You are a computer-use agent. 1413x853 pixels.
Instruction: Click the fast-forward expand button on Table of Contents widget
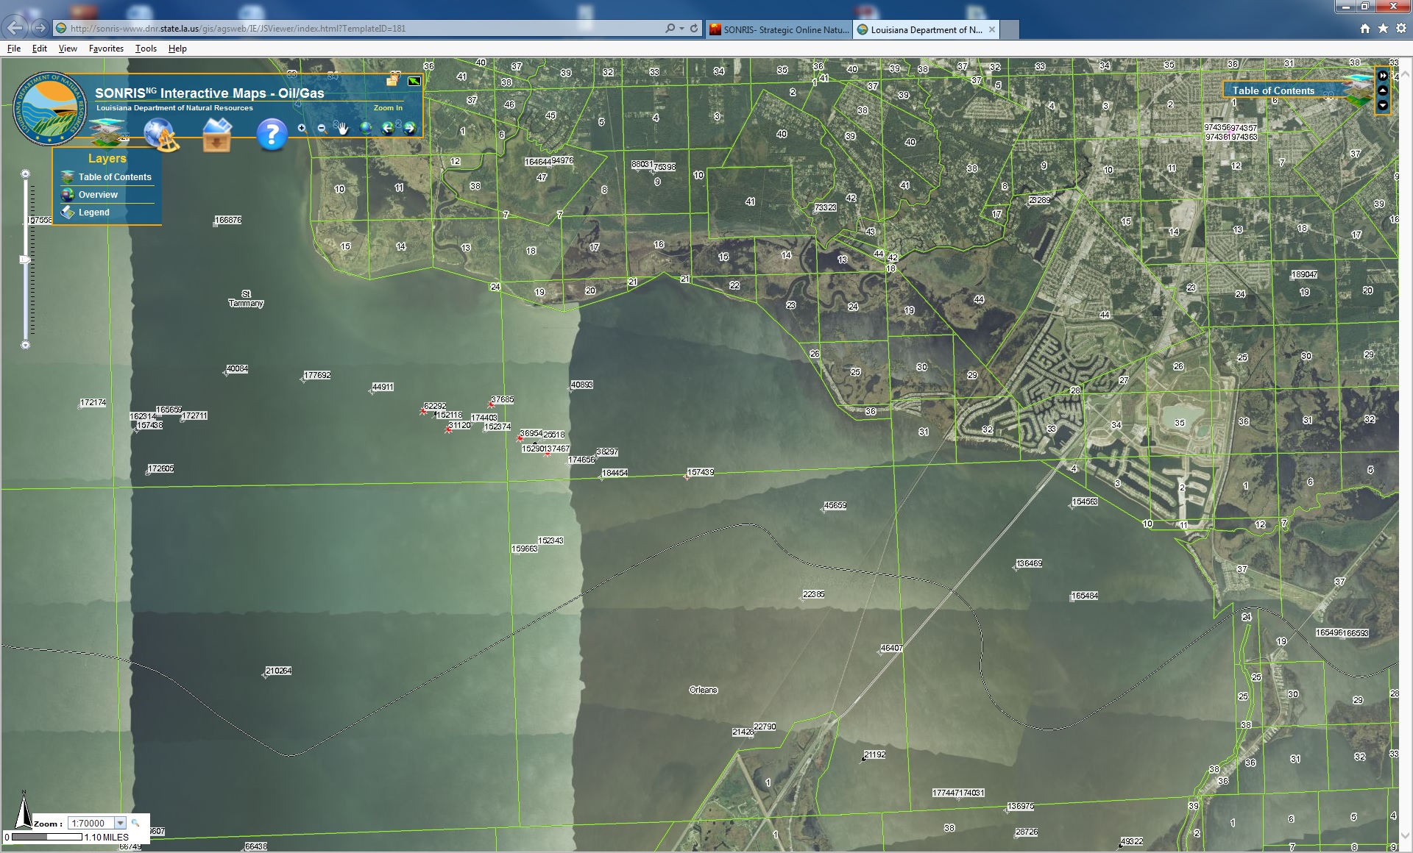click(1383, 76)
